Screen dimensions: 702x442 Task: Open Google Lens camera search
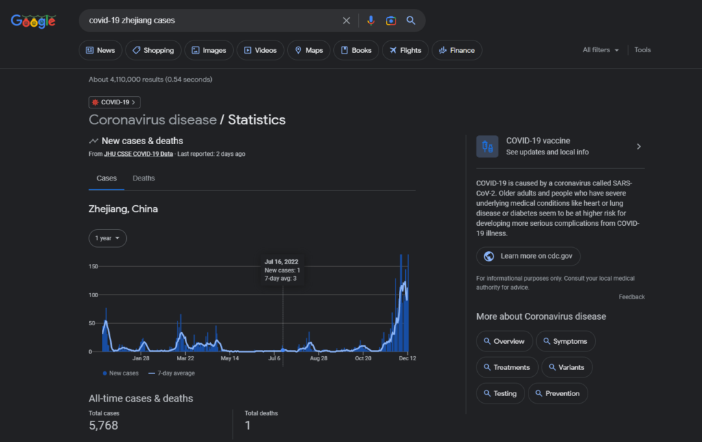(391, 21)
